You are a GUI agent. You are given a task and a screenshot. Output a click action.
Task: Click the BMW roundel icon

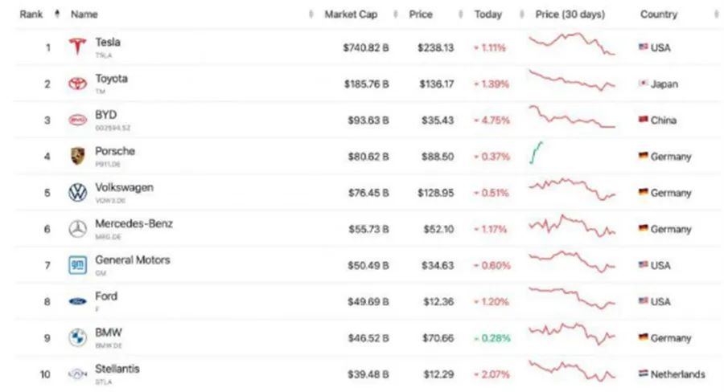tap(77, 337)
